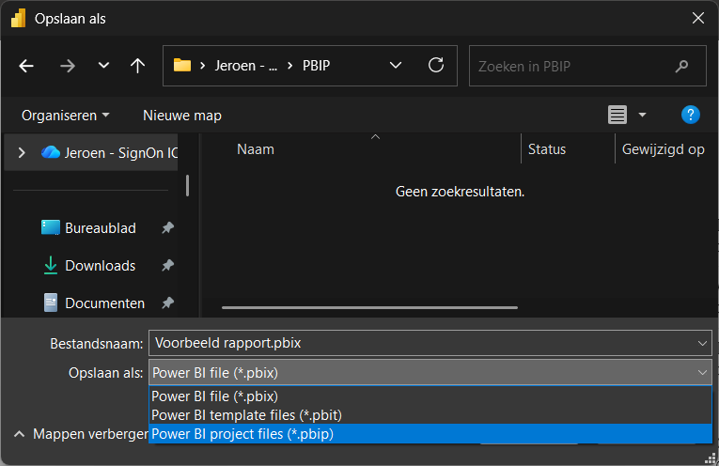Open view options dropdown arrow
The image size is (719, 466).
(642, 115)
